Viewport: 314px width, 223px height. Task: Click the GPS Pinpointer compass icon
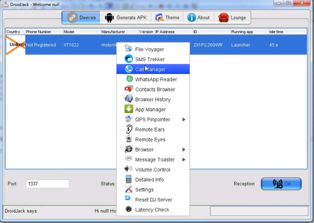pyautogui.click(x=129, y=119)
